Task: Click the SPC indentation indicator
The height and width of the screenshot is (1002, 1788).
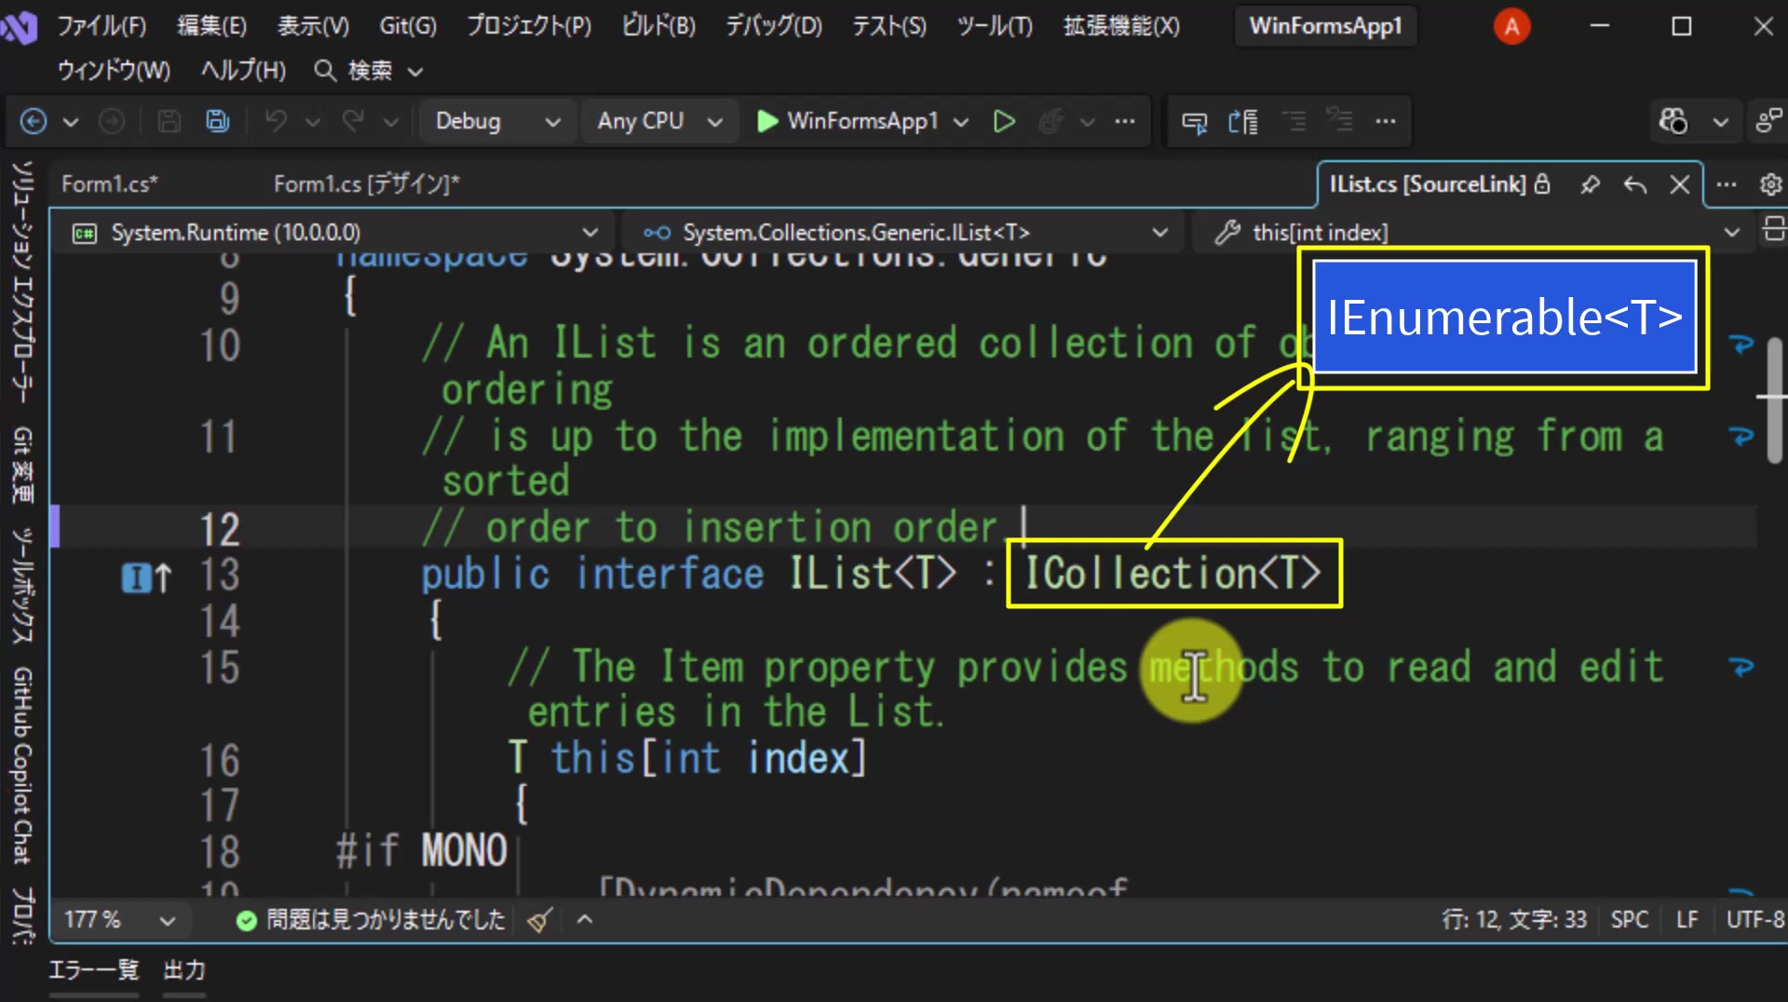Action: pos(1629,920)
